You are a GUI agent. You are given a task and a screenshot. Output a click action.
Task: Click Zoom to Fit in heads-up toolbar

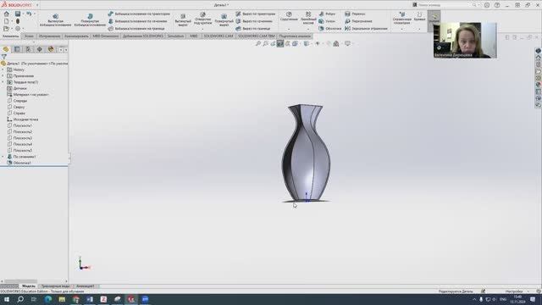click(257, 43)
